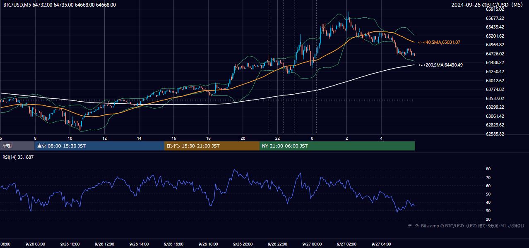Image resolution: width=529 pixels, height=248 pixels.
Task: Click the RSI(14) 35.1887 indicator label
Action: click(18, 157)
